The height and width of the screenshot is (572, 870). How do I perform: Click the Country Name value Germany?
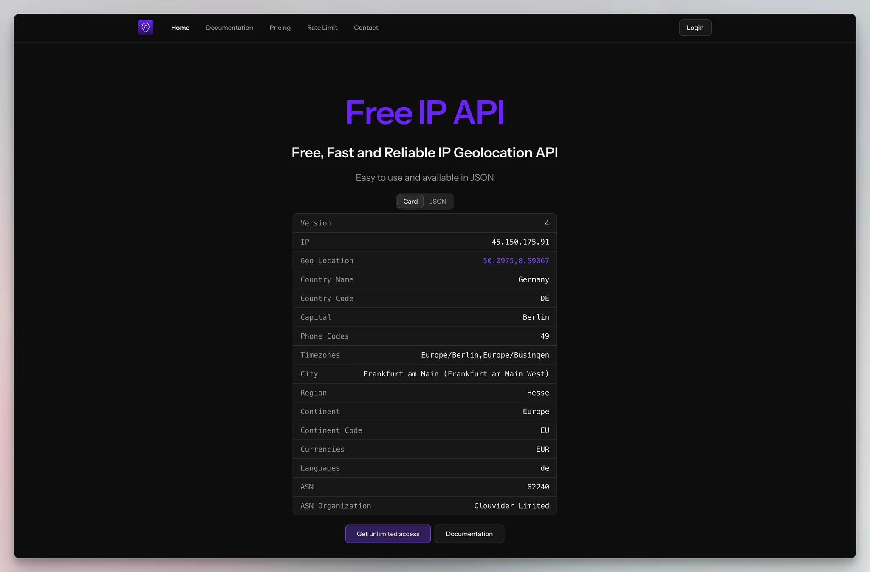(534, 279)
